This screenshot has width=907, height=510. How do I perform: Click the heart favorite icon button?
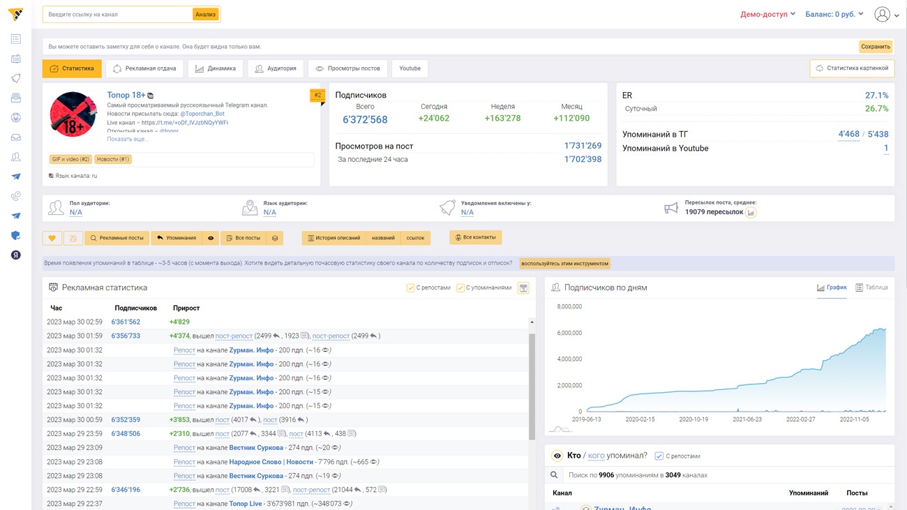tap(52, 238)
